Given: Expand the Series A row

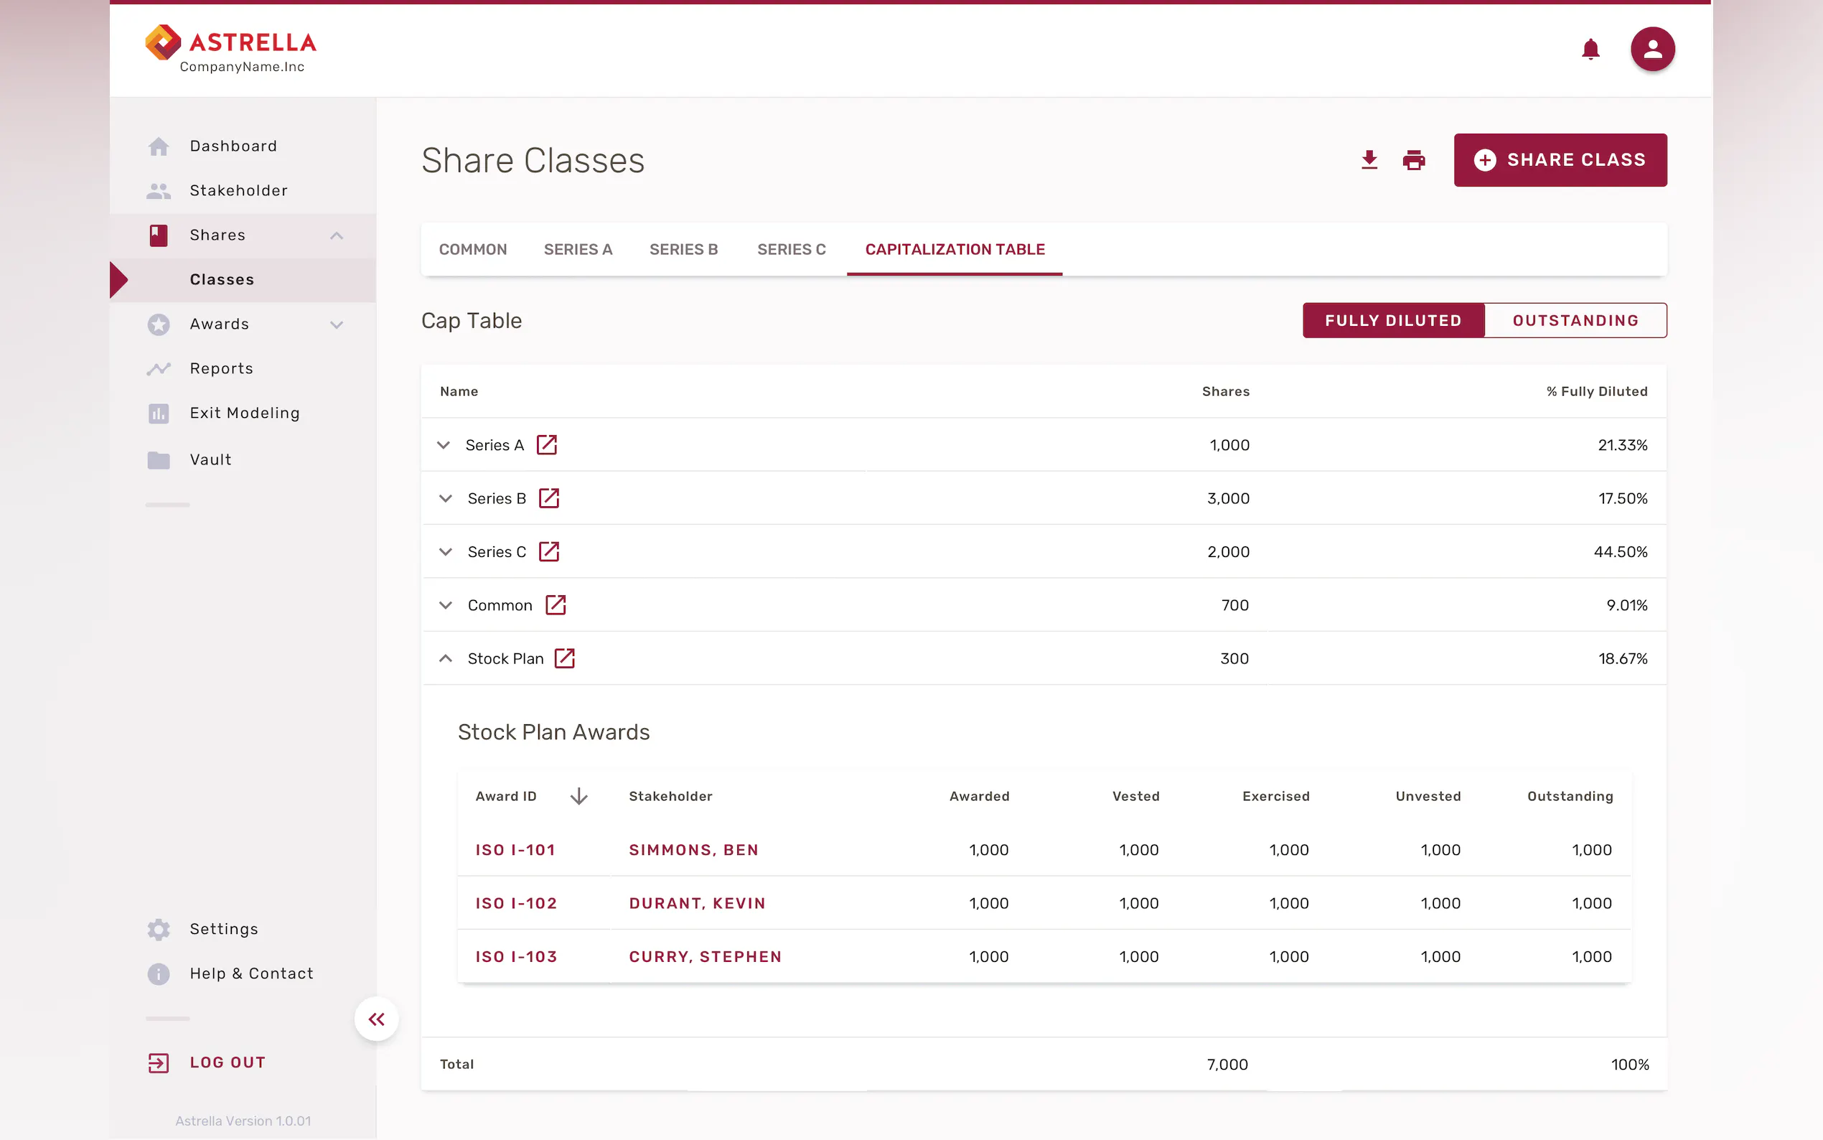Looking at the screenshot, I should tap(443, 445).
